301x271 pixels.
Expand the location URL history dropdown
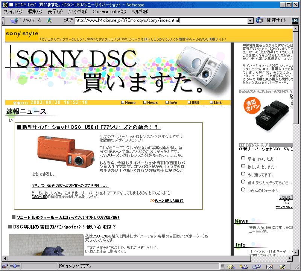(x=250, y=21)
